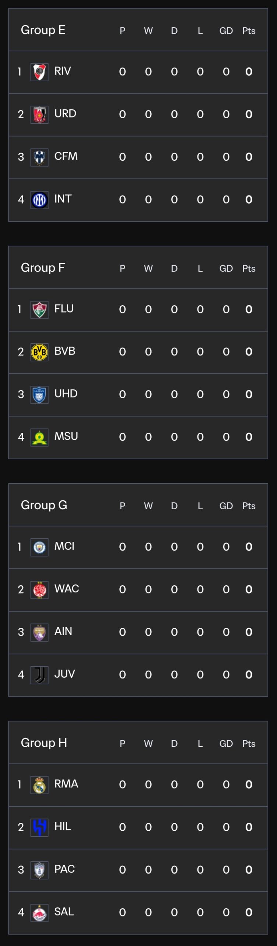The image size is (277, 946).
Task: Click the Juventus logo icon
Action: coord(39,675)
